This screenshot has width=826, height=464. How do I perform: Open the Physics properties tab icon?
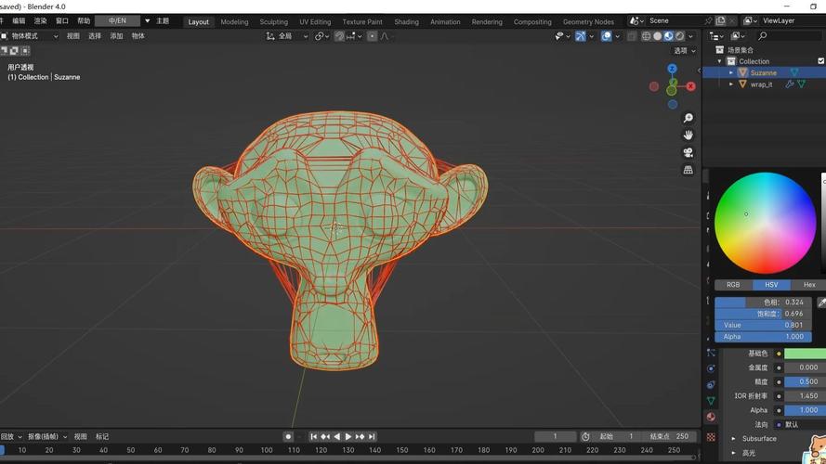pyautogui.click(x=711, y=368)
